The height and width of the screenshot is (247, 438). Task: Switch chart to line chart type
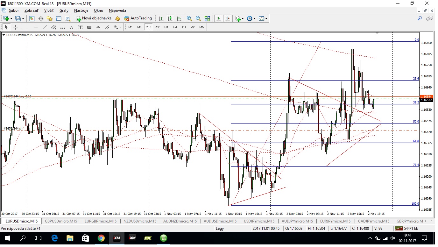coord(179,18)
